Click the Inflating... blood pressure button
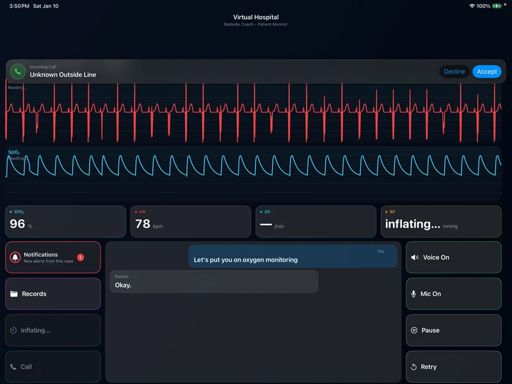Screen dimensions: 512x384 point(53,330)
